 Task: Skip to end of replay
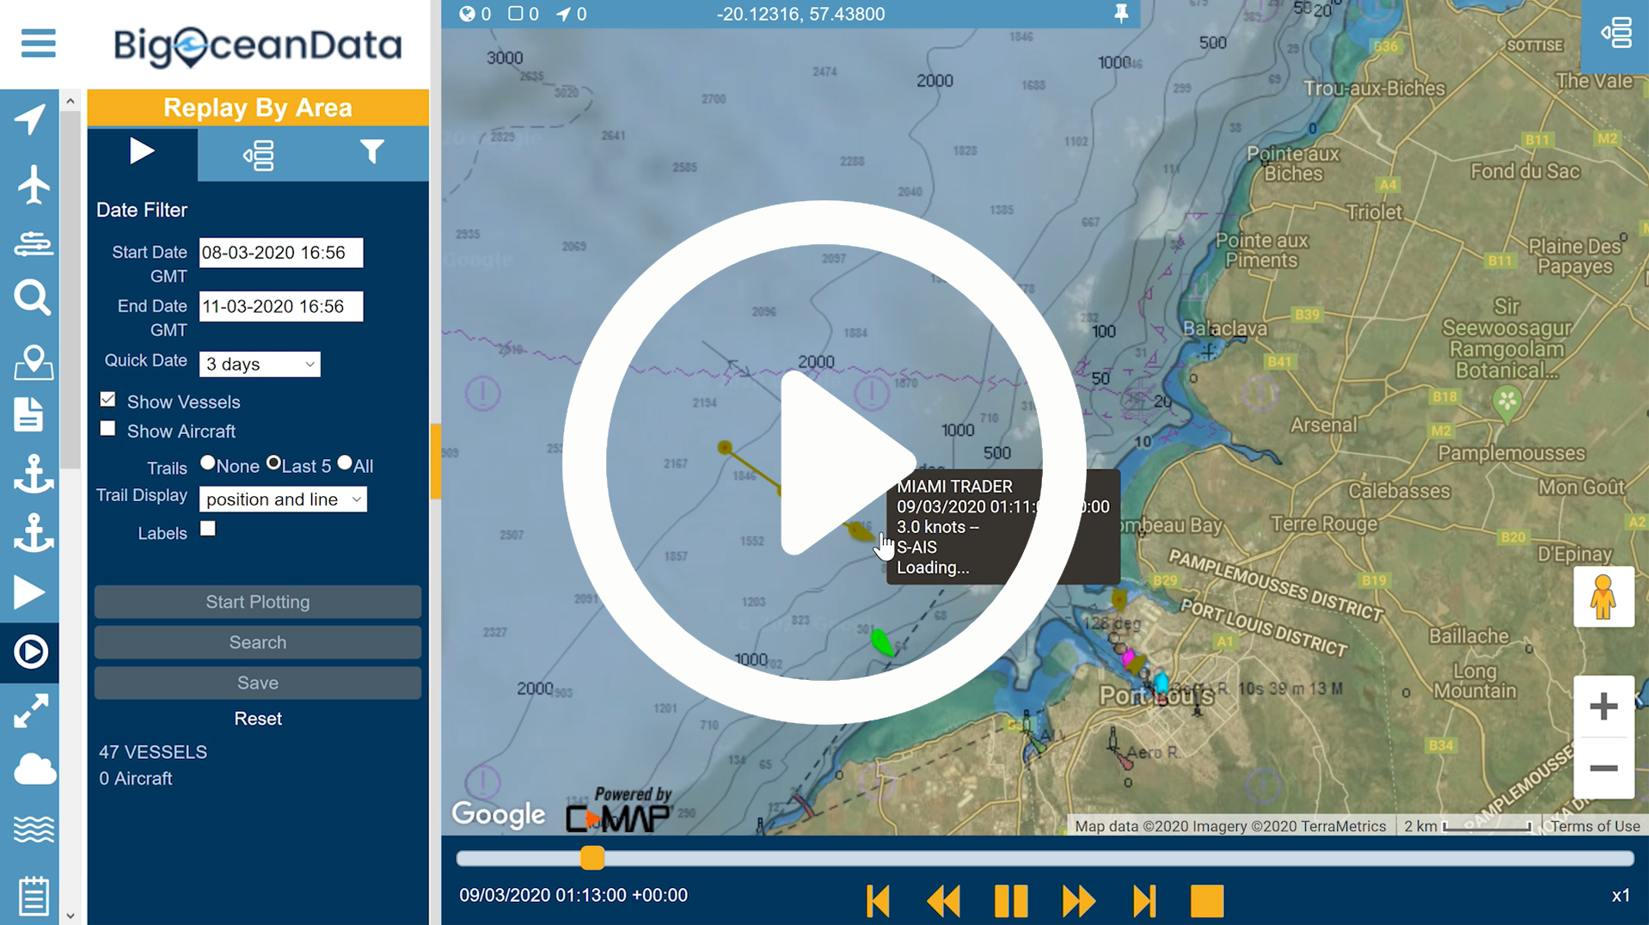coord(1144,901)
